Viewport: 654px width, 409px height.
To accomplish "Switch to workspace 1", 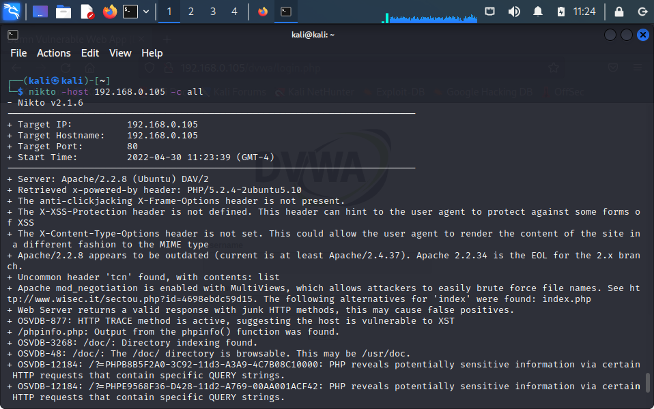I will point(169,12).
